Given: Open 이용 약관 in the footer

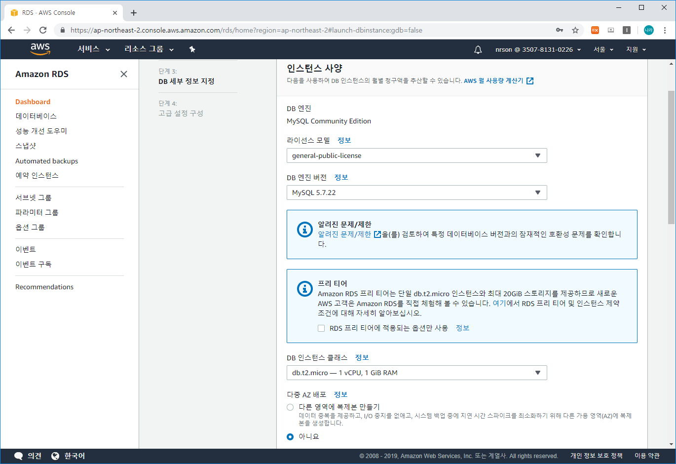Looking at the screenshot, I should click(647, 456).
